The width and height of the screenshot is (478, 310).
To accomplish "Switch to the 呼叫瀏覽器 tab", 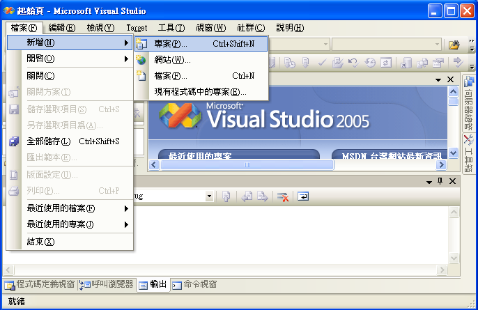I will point(107,285).
